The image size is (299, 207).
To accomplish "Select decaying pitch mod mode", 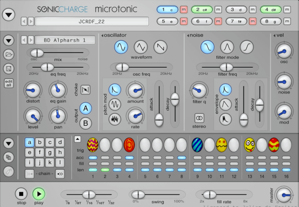I will tap(115, 89).
